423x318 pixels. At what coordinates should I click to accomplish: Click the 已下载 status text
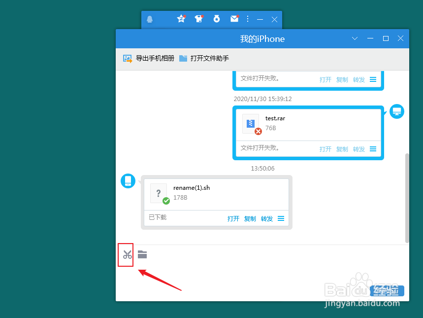(x=158, y=217)
